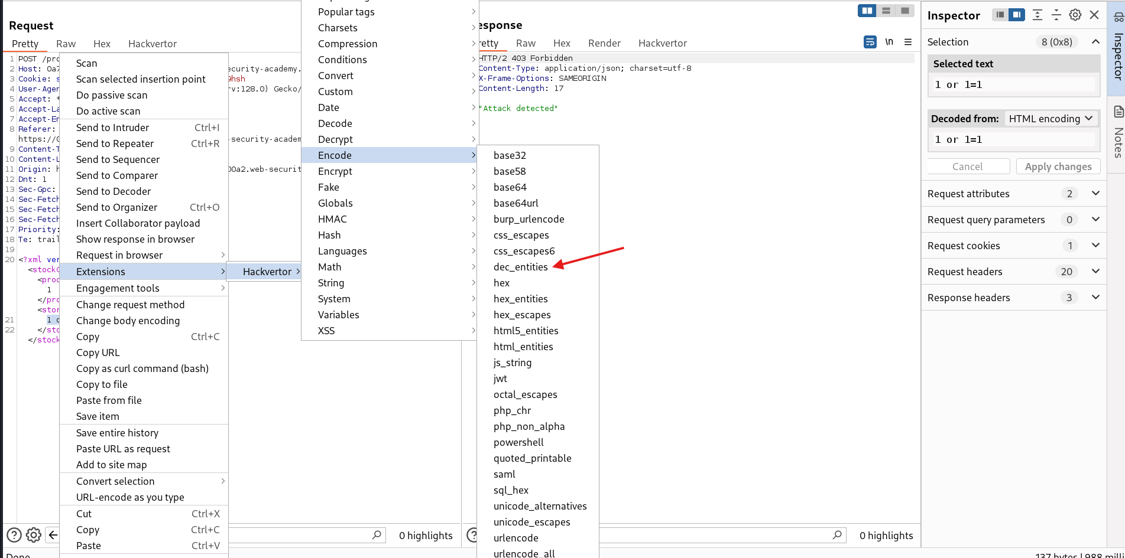The height and width of the screenshot is (558, 1125).
Task: Open Engagement tools submenu
Action: point(144,288)
